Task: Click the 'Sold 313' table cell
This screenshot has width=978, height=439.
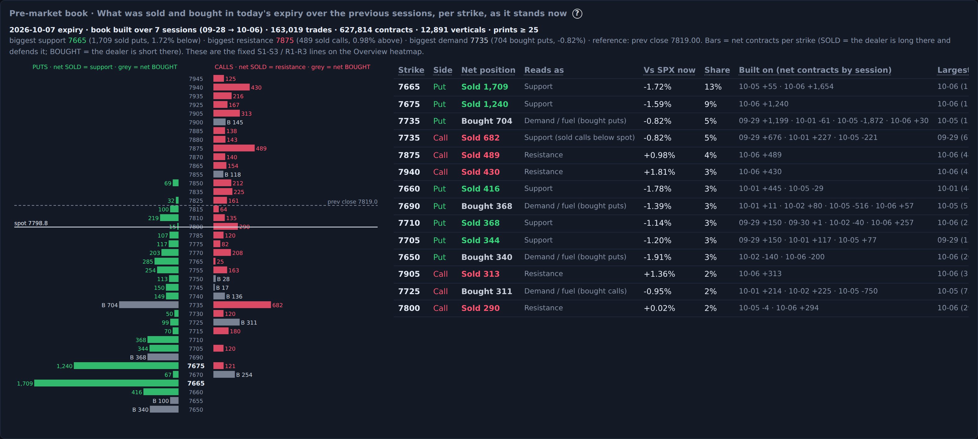Action: tap(480, 274)
